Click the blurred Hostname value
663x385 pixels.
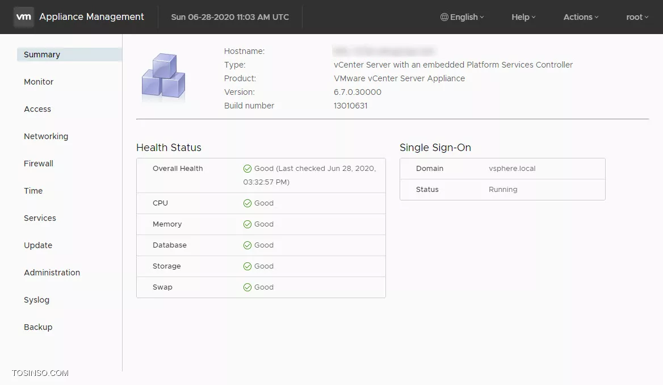[x=384, y=51]
